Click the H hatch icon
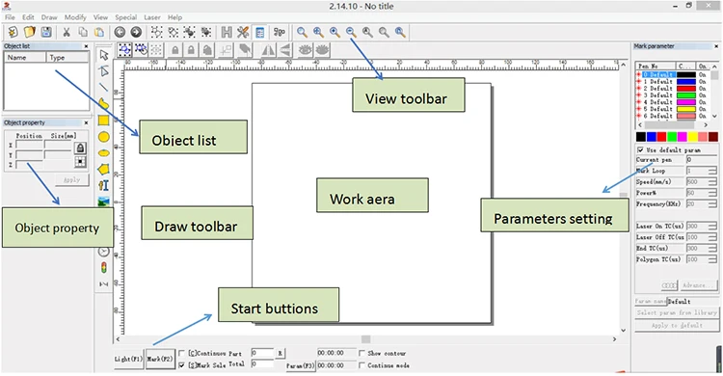723x376 pixels. point(227,32)
